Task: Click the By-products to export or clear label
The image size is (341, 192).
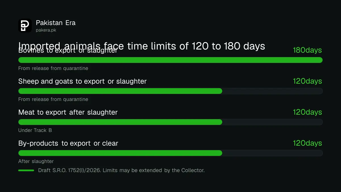Action: (68, 143)
